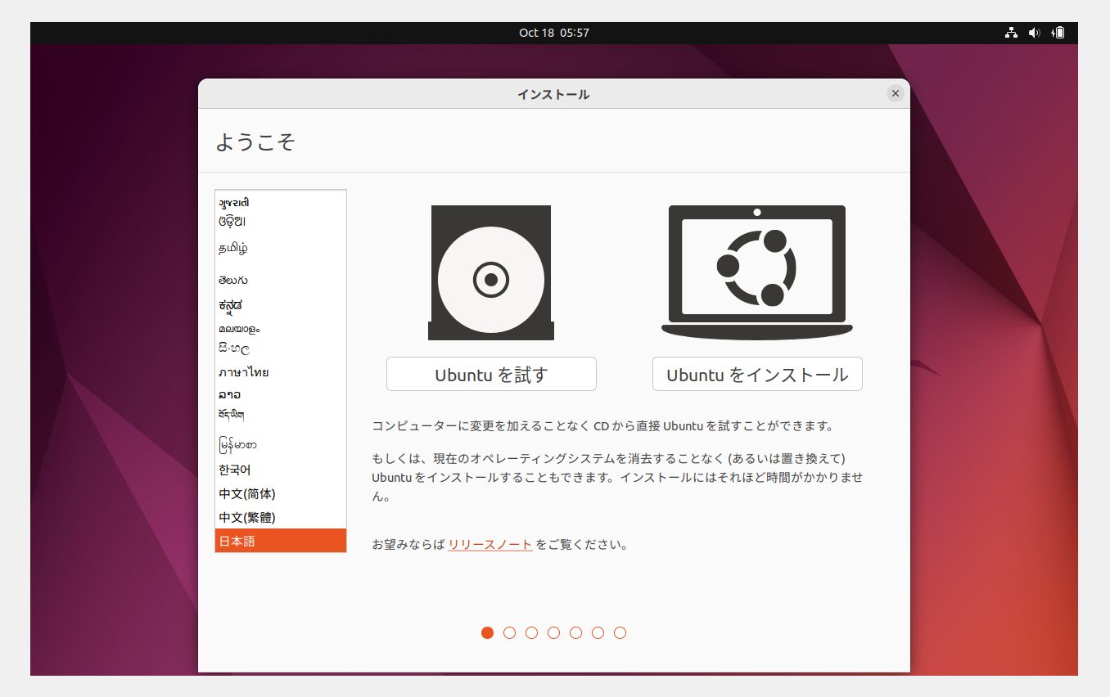Select 中文(简体) in the language list
The image size is (1110, 697).
281,494
